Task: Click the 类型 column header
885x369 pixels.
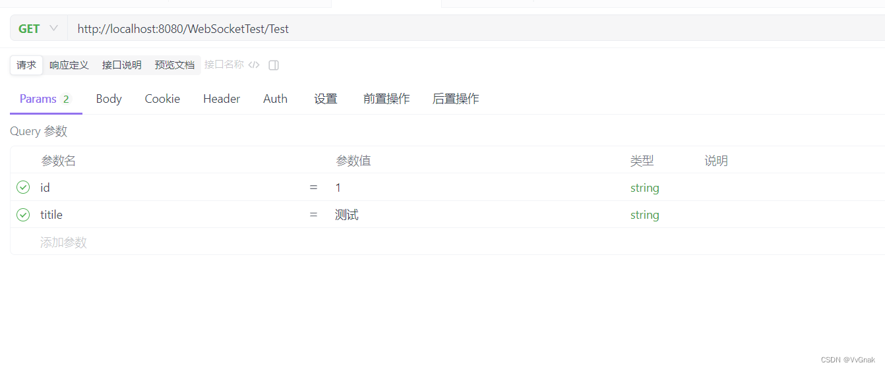Action: 642,161
